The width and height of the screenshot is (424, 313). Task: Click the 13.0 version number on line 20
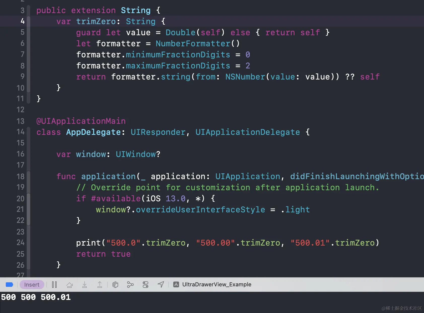coord(175,199)
